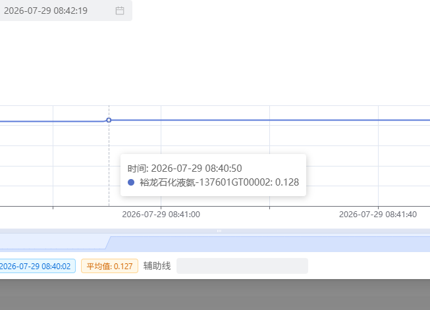This screenshot has height=310, width=430.
Task: Click the rising step in the zoom preview
Action: click(108, 243)
